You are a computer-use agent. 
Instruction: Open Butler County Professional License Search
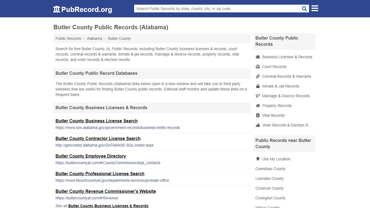pos(100,174)
